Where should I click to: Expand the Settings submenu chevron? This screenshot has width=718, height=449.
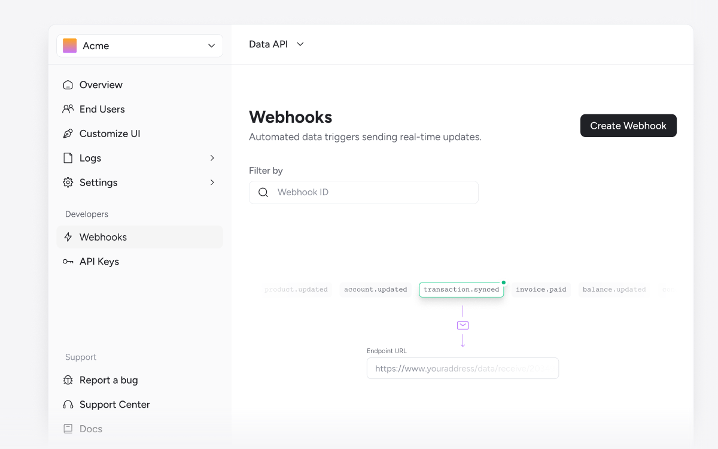tap(212, 183)
